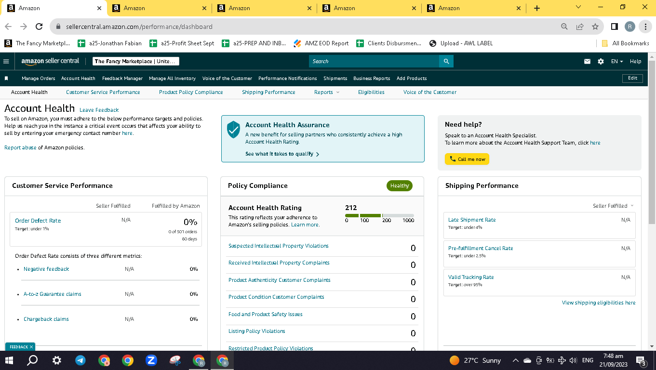Open Manage Orders in the top menu
The width and height of the screenshot is (656, 370).
pyautogui.click(x=39, y=78)
